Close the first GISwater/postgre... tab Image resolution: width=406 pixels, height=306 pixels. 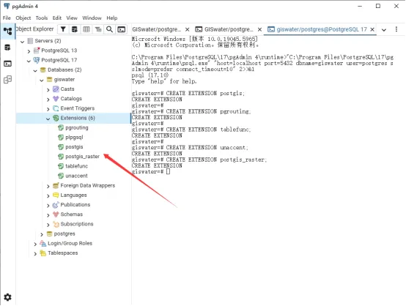click(x=187, y=29)
